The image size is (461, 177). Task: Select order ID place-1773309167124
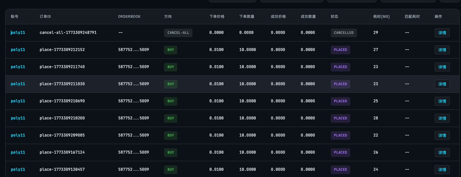[x=62, y=152]
